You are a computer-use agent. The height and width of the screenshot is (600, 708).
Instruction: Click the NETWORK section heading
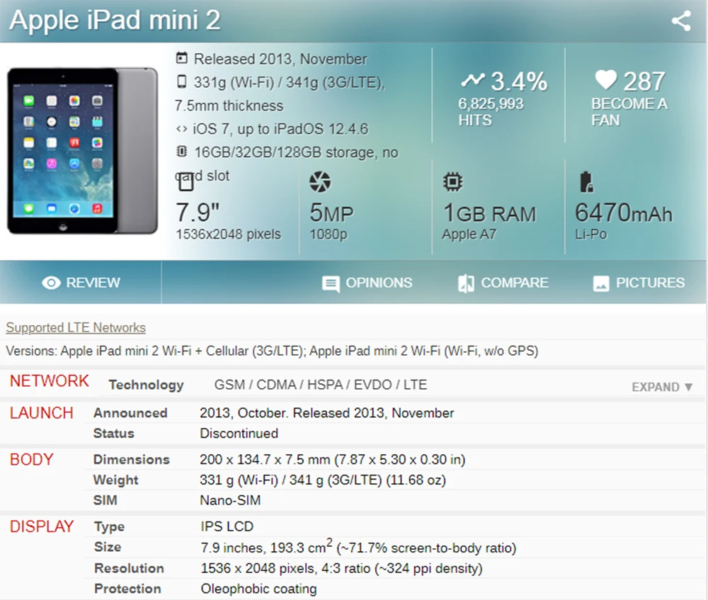pos(50,381)
